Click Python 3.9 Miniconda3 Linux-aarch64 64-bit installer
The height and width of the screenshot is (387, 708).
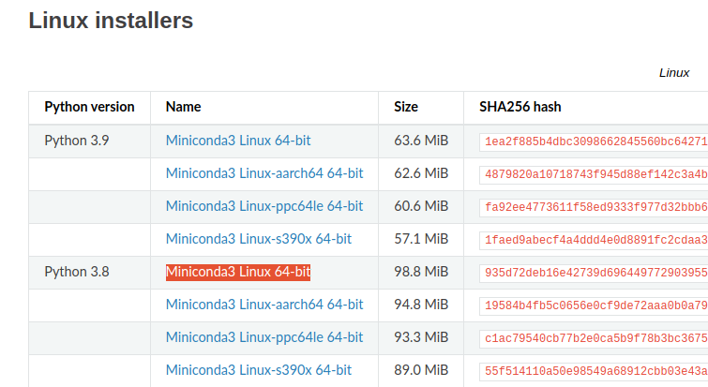[x=264, y=173]
